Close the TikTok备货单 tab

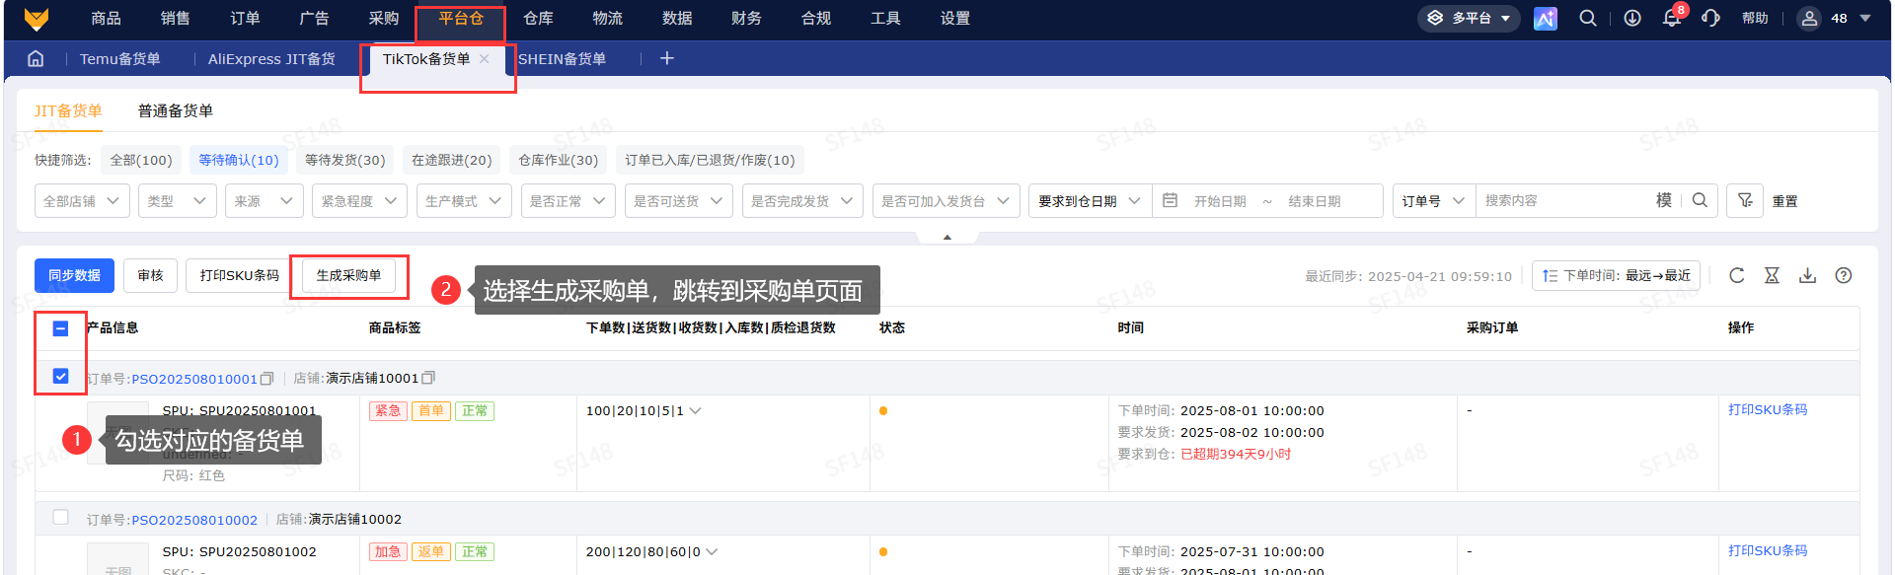tap(485, 59)
